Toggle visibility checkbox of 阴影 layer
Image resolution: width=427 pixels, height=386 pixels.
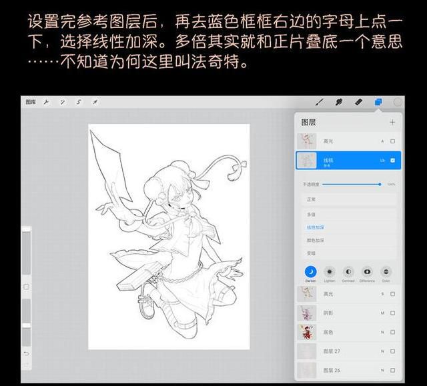[x=392, y=313]
